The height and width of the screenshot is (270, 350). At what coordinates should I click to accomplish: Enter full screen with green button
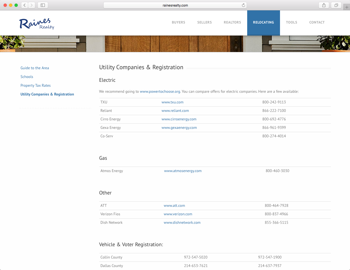pos(16,5)
